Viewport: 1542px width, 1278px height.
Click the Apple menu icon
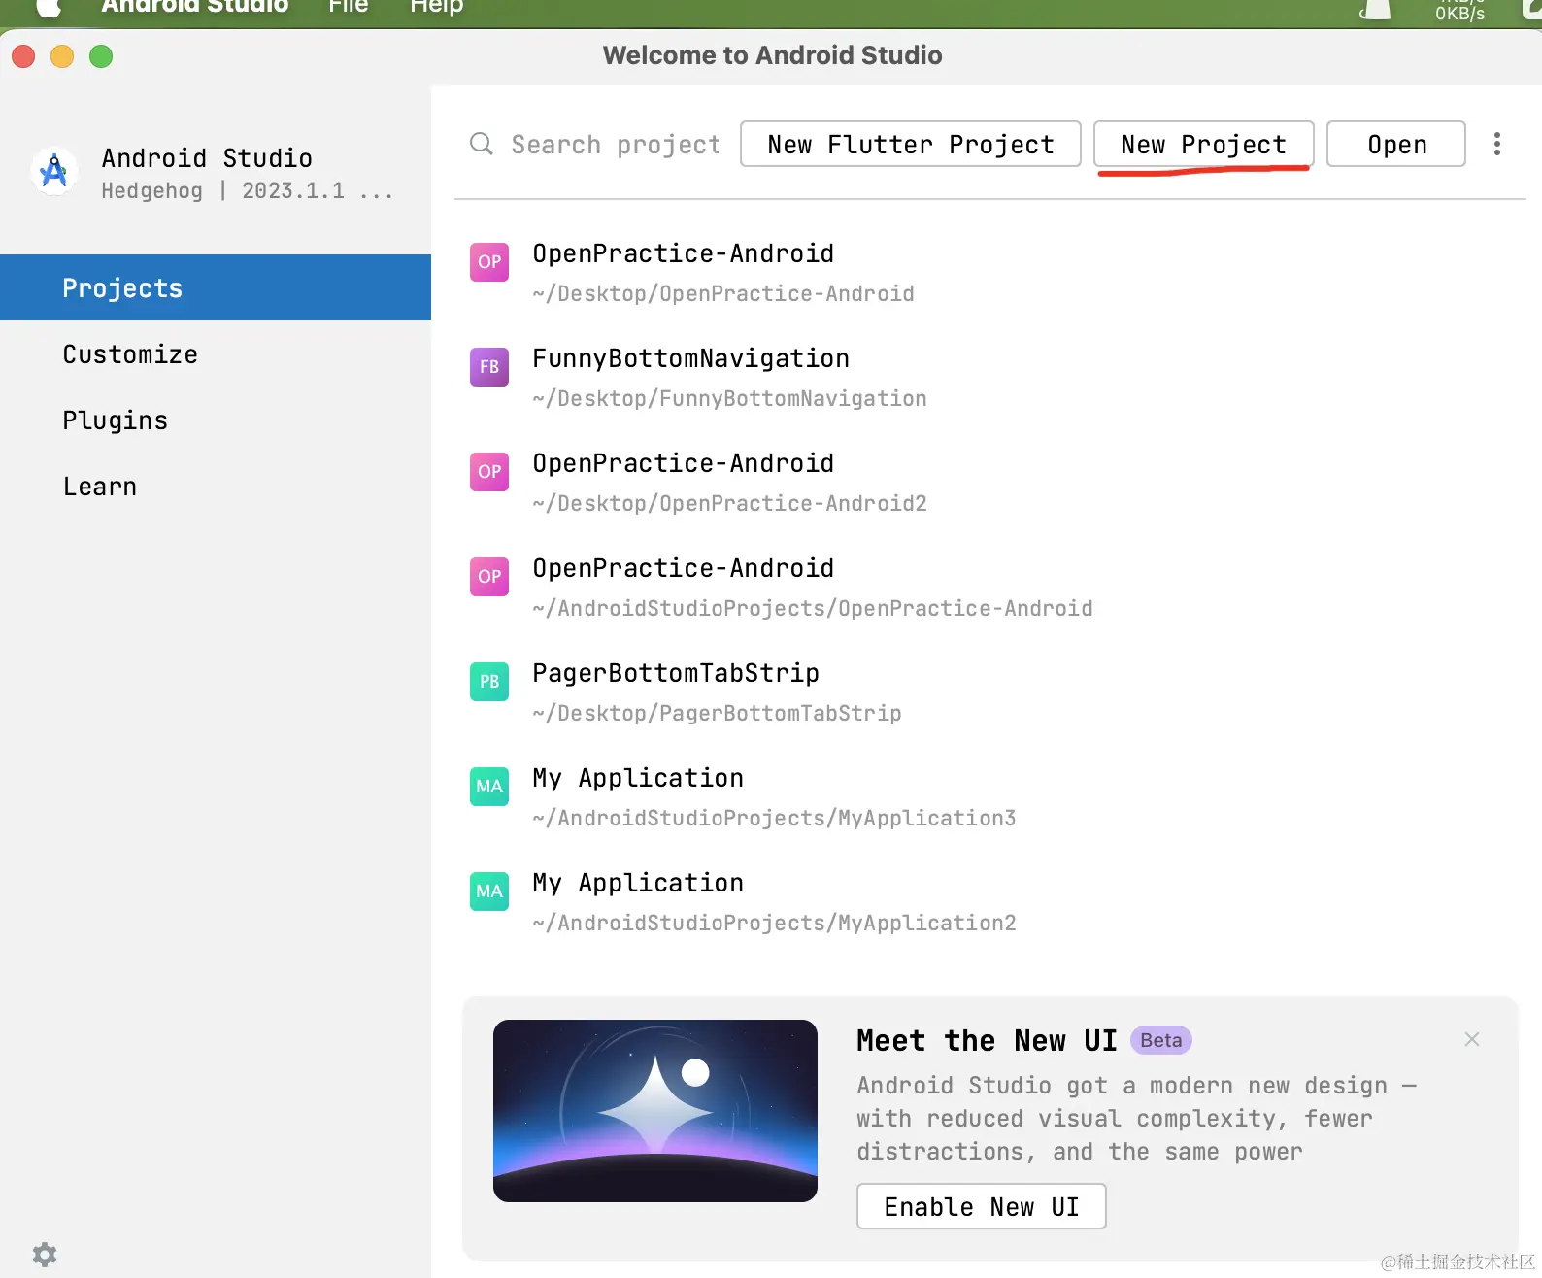[x=49, y=8]
